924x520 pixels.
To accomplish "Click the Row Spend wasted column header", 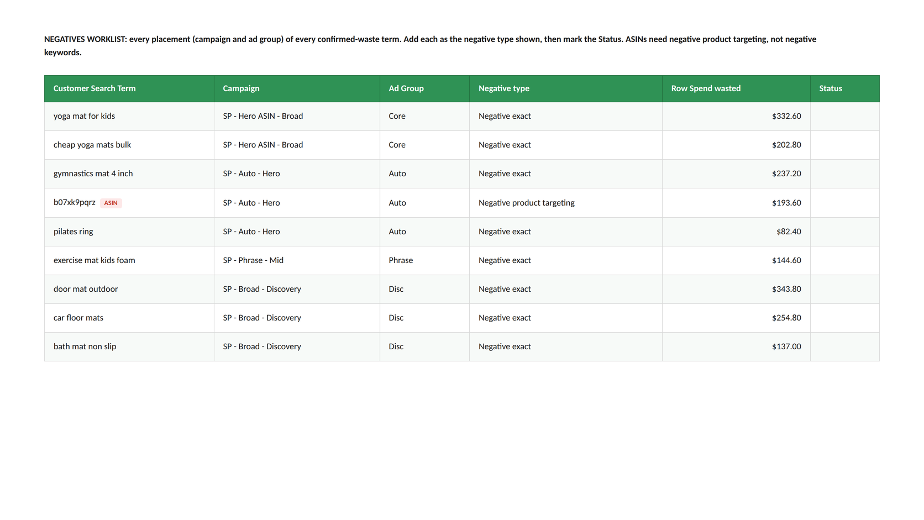I will [736, 88].
